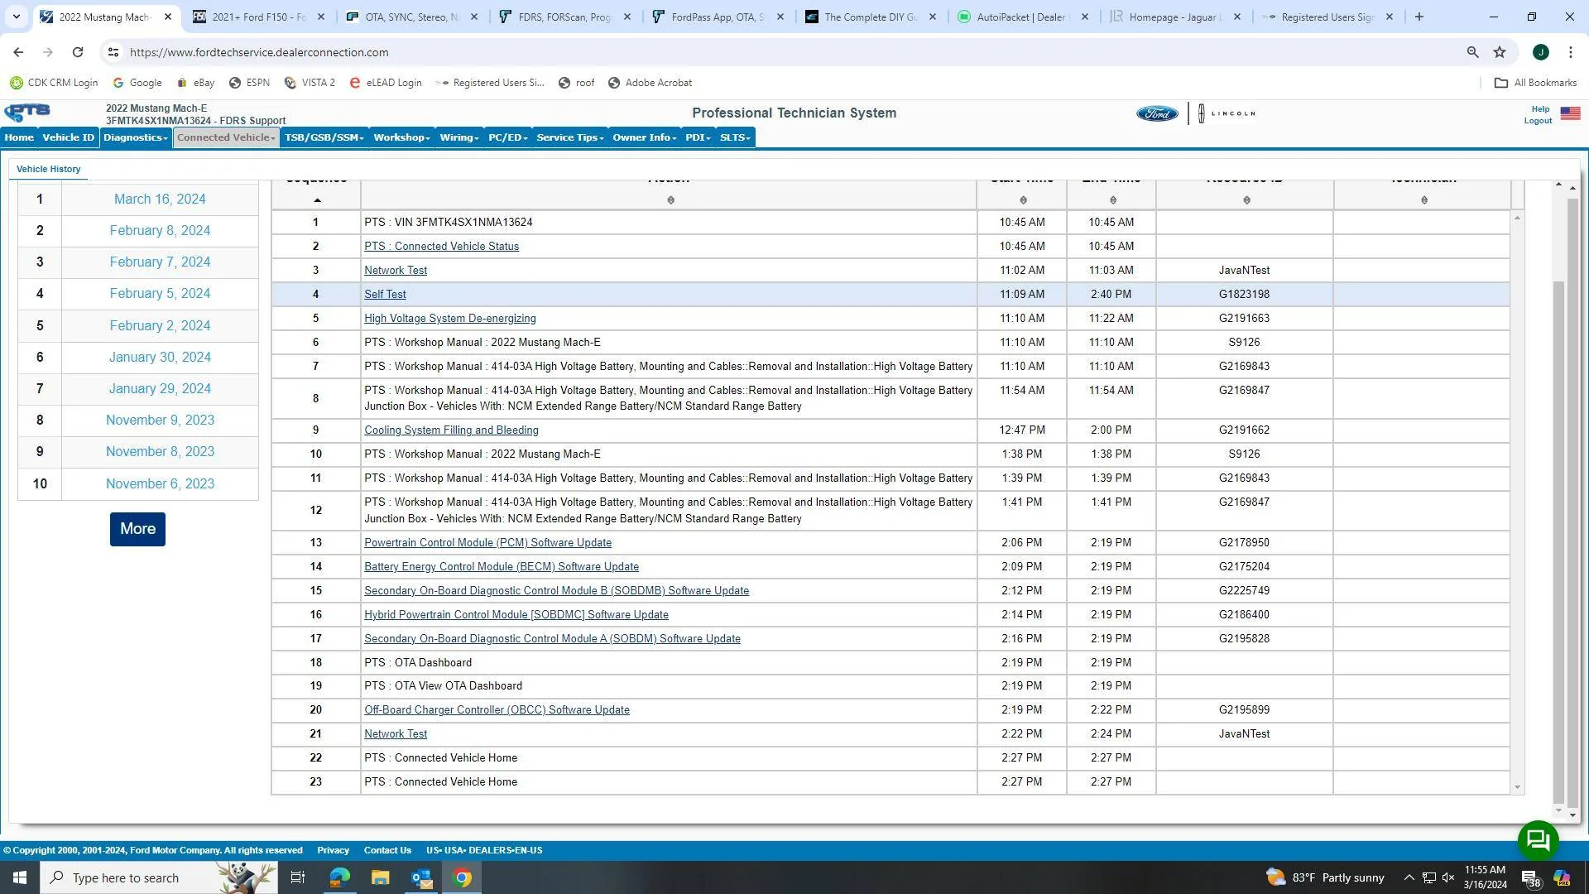Open PTS : Connected Vehicle Status link

click(441, 247)
